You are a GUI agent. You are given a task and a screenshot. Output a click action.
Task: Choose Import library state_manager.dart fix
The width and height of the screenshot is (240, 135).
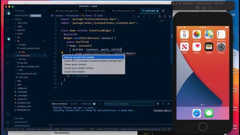(x=93, y=61)
